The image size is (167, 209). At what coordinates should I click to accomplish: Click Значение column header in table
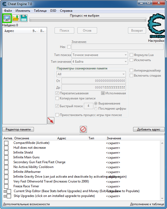[x=135, y=138]
